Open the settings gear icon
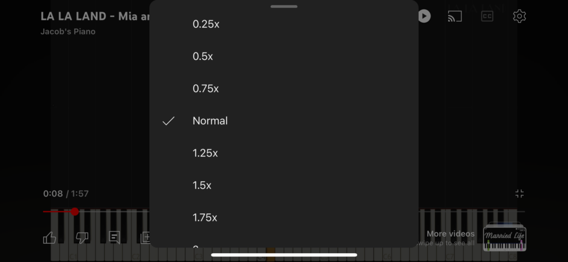Viewport: 568px width, 262px height. [519, 16]
